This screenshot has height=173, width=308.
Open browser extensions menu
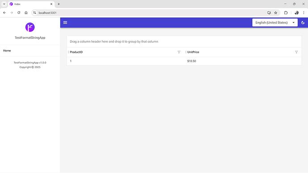tap(286, 13)
